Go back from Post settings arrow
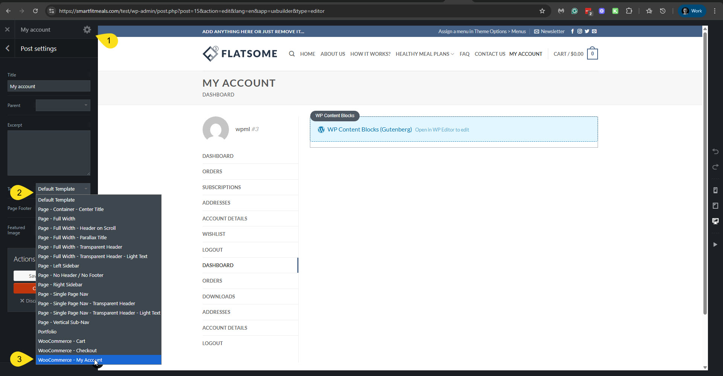 pyautogui.click(x=8, y=48)
